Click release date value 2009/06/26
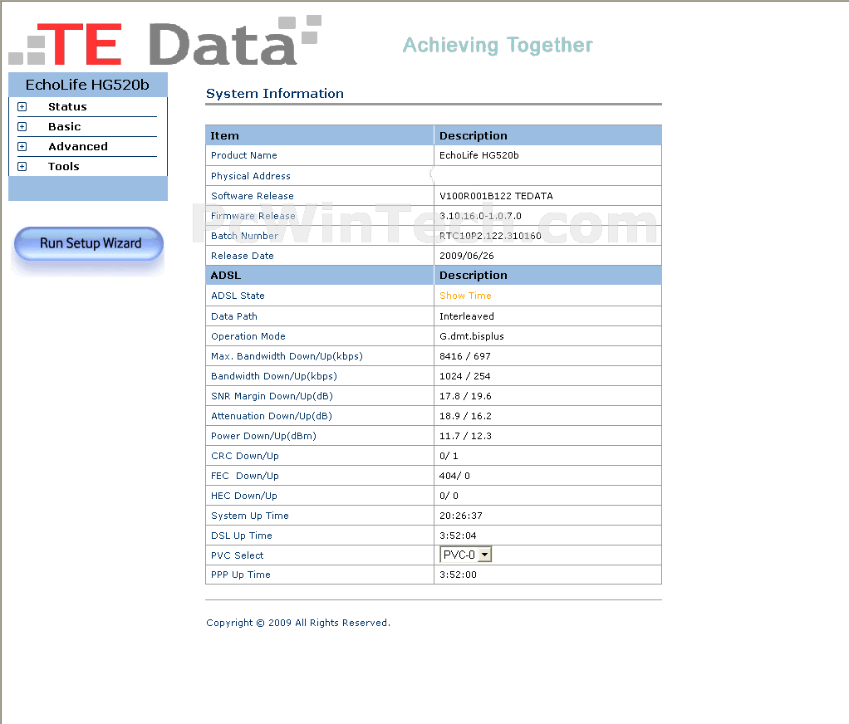Image resolution: width=849 pixels, height=724 pixels. coord(467,256)
